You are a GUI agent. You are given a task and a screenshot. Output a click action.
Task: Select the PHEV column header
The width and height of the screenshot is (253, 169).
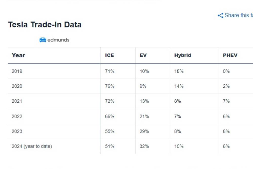click(x=230, y=55)
